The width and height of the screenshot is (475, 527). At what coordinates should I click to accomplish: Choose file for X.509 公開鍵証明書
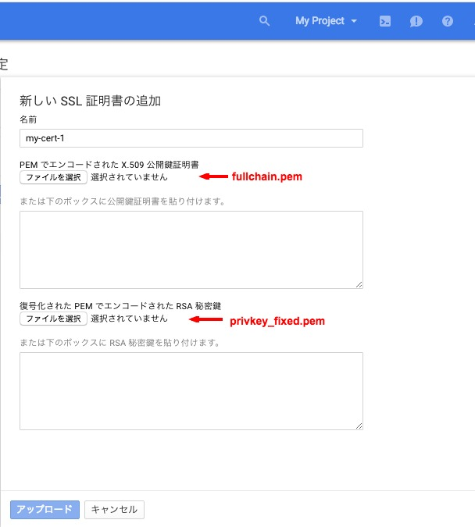pos(53,177)
